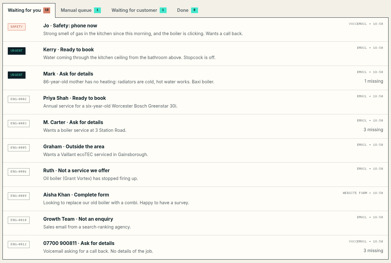Click the SAFETY badge on Jo's row
This screenshot has width=391, height=263.
coord(16,27)
